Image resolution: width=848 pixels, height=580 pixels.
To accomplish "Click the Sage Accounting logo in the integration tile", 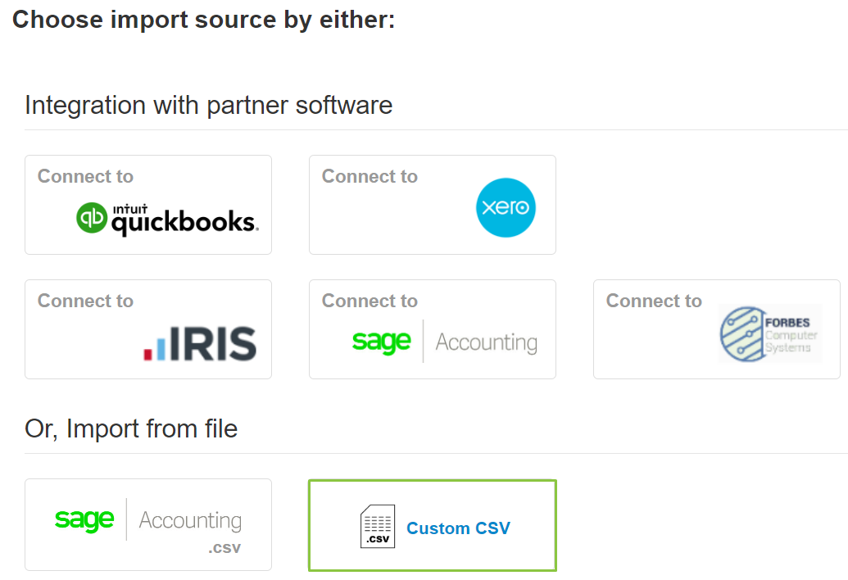I will pyautogui.click(x=433, y=342).
